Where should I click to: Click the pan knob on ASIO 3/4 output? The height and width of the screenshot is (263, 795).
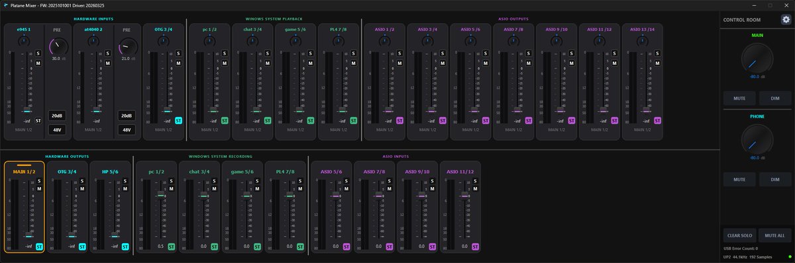(x=428, y=41)
